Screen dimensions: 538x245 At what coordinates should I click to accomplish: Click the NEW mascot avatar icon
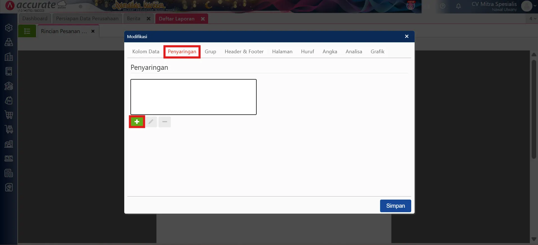[411, 5]
